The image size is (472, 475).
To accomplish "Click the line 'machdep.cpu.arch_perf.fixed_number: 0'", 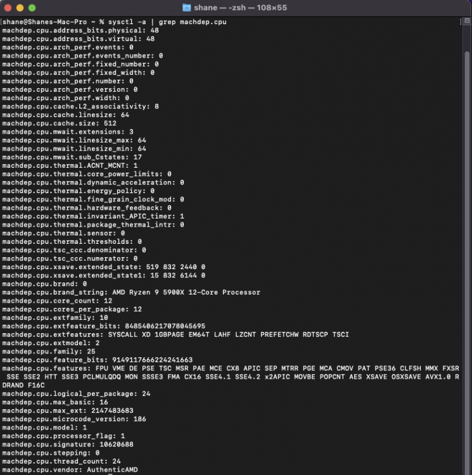I will point(80,65).
